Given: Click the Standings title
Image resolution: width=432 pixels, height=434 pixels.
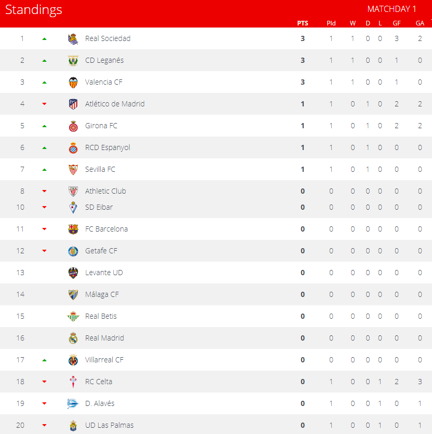Looking at the screenshot, I should (x=34, y=10).
